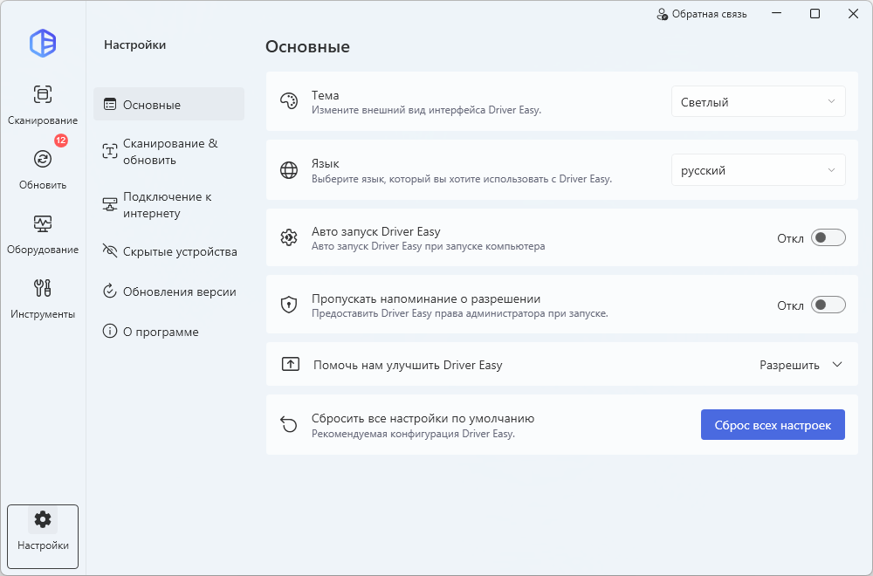Click the Обратная связь feedback icon
Image resolution: width=873 pixels, height=576 pixels.
(662, 15)
